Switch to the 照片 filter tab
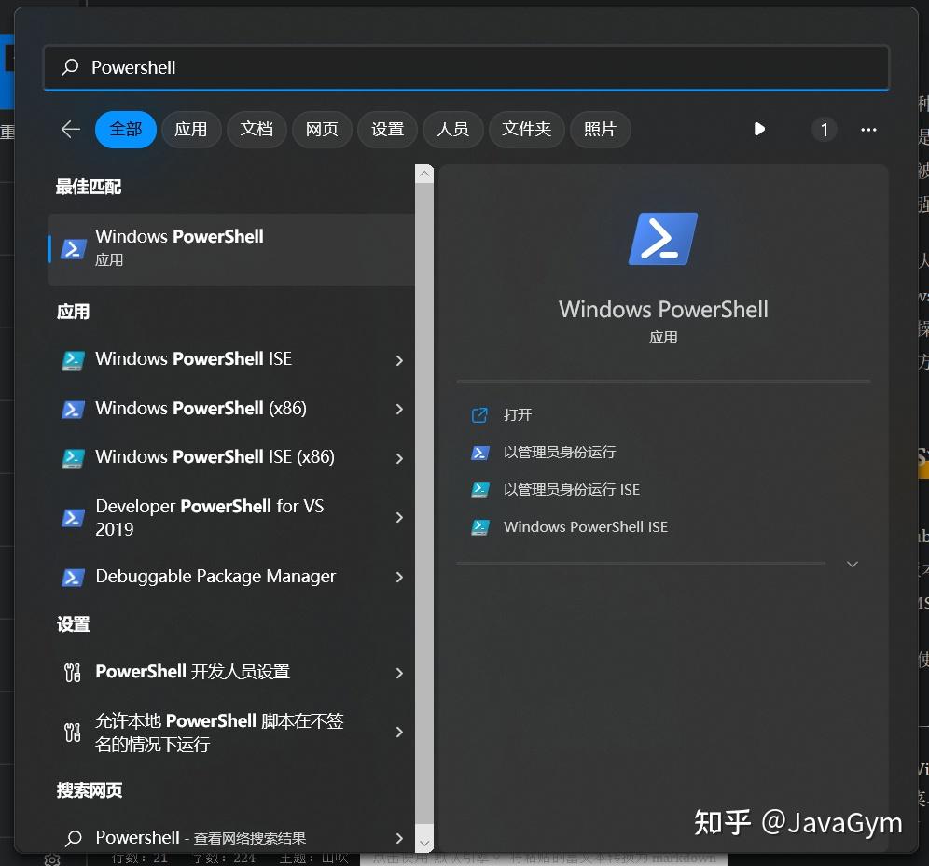 (x=600, y=129)
